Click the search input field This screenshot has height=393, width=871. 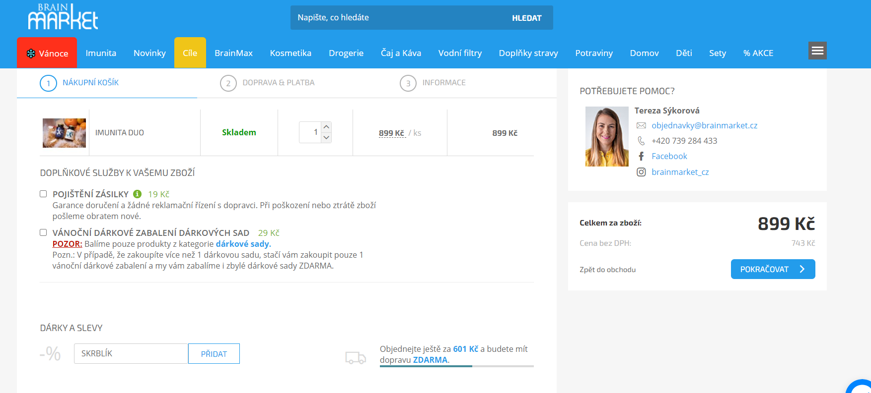(396, 18)
